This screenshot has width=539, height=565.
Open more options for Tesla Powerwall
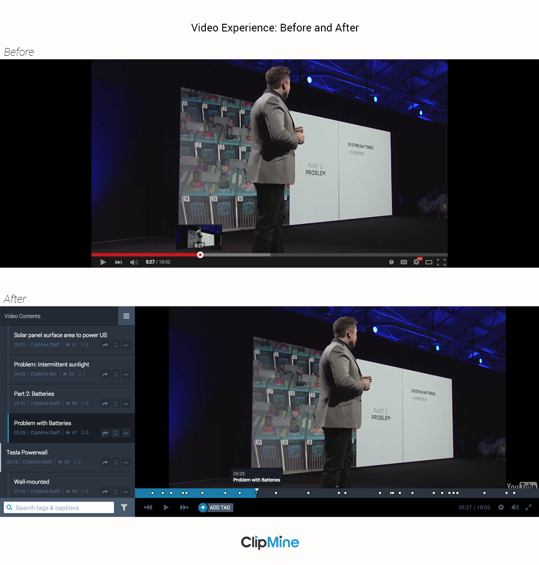[126, 463]
